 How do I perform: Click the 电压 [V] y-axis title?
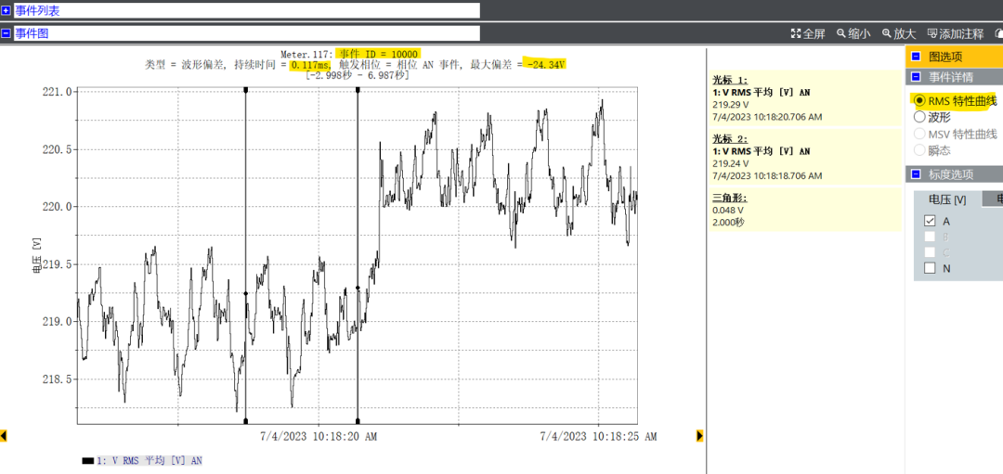(36, 255)
